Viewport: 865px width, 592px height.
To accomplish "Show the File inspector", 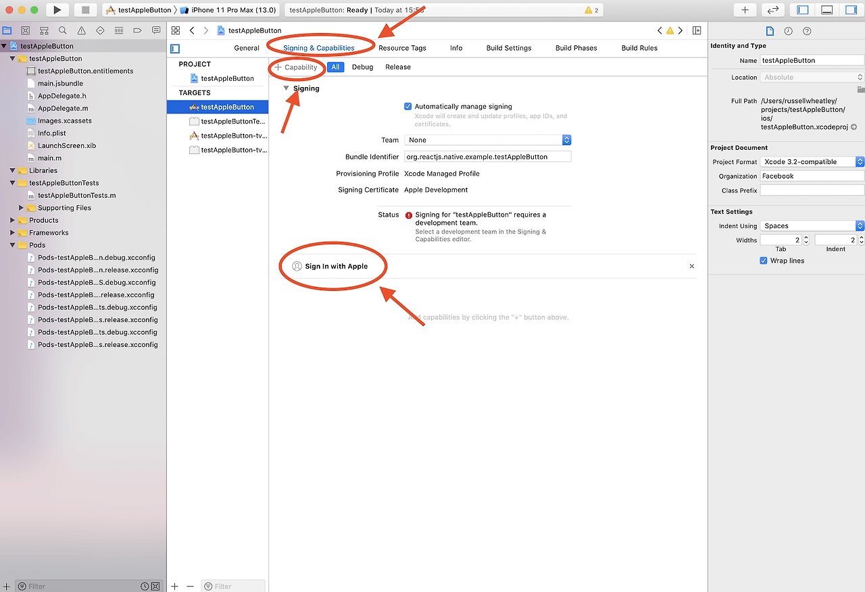I will coord(769,31).
